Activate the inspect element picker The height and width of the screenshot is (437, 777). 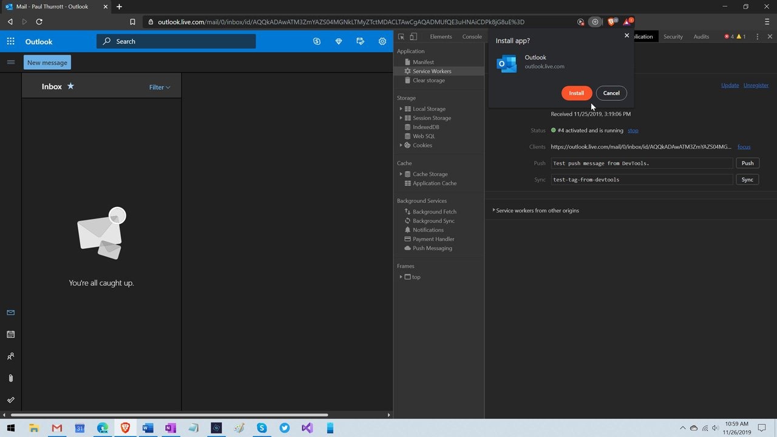(401, 36)
